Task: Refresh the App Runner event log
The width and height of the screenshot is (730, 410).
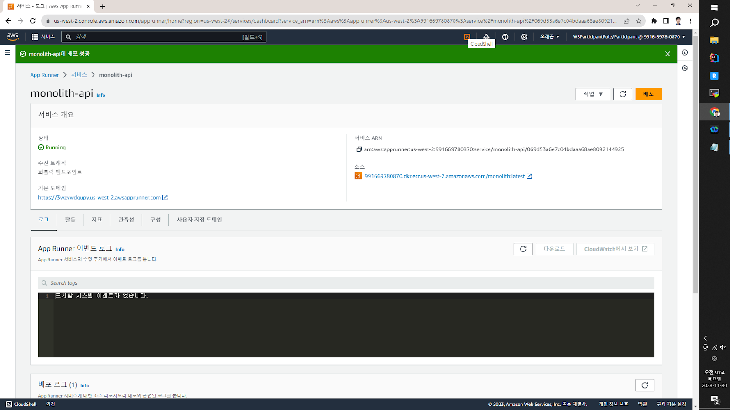Action: 523,249
